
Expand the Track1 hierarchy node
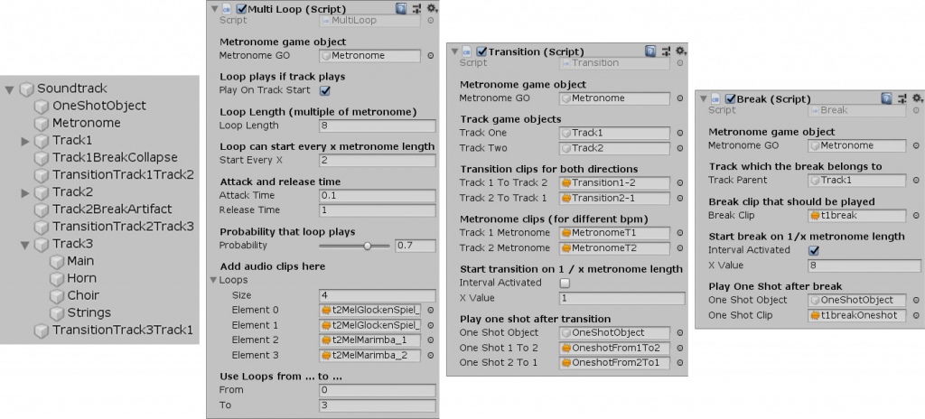click(25, 141)
